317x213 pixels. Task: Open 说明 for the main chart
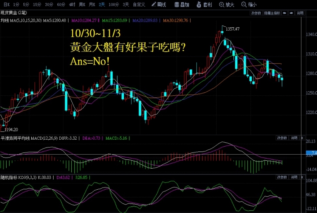[x=300, y=13]
